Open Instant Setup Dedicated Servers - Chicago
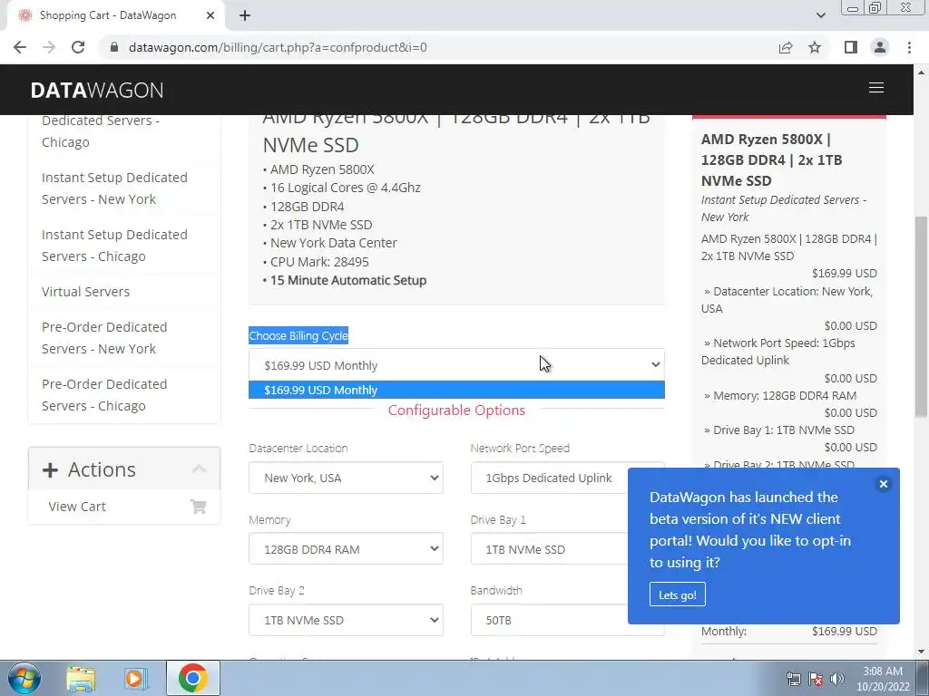The image size is (929, 696). pyautogui.click(x=114, y=246)
